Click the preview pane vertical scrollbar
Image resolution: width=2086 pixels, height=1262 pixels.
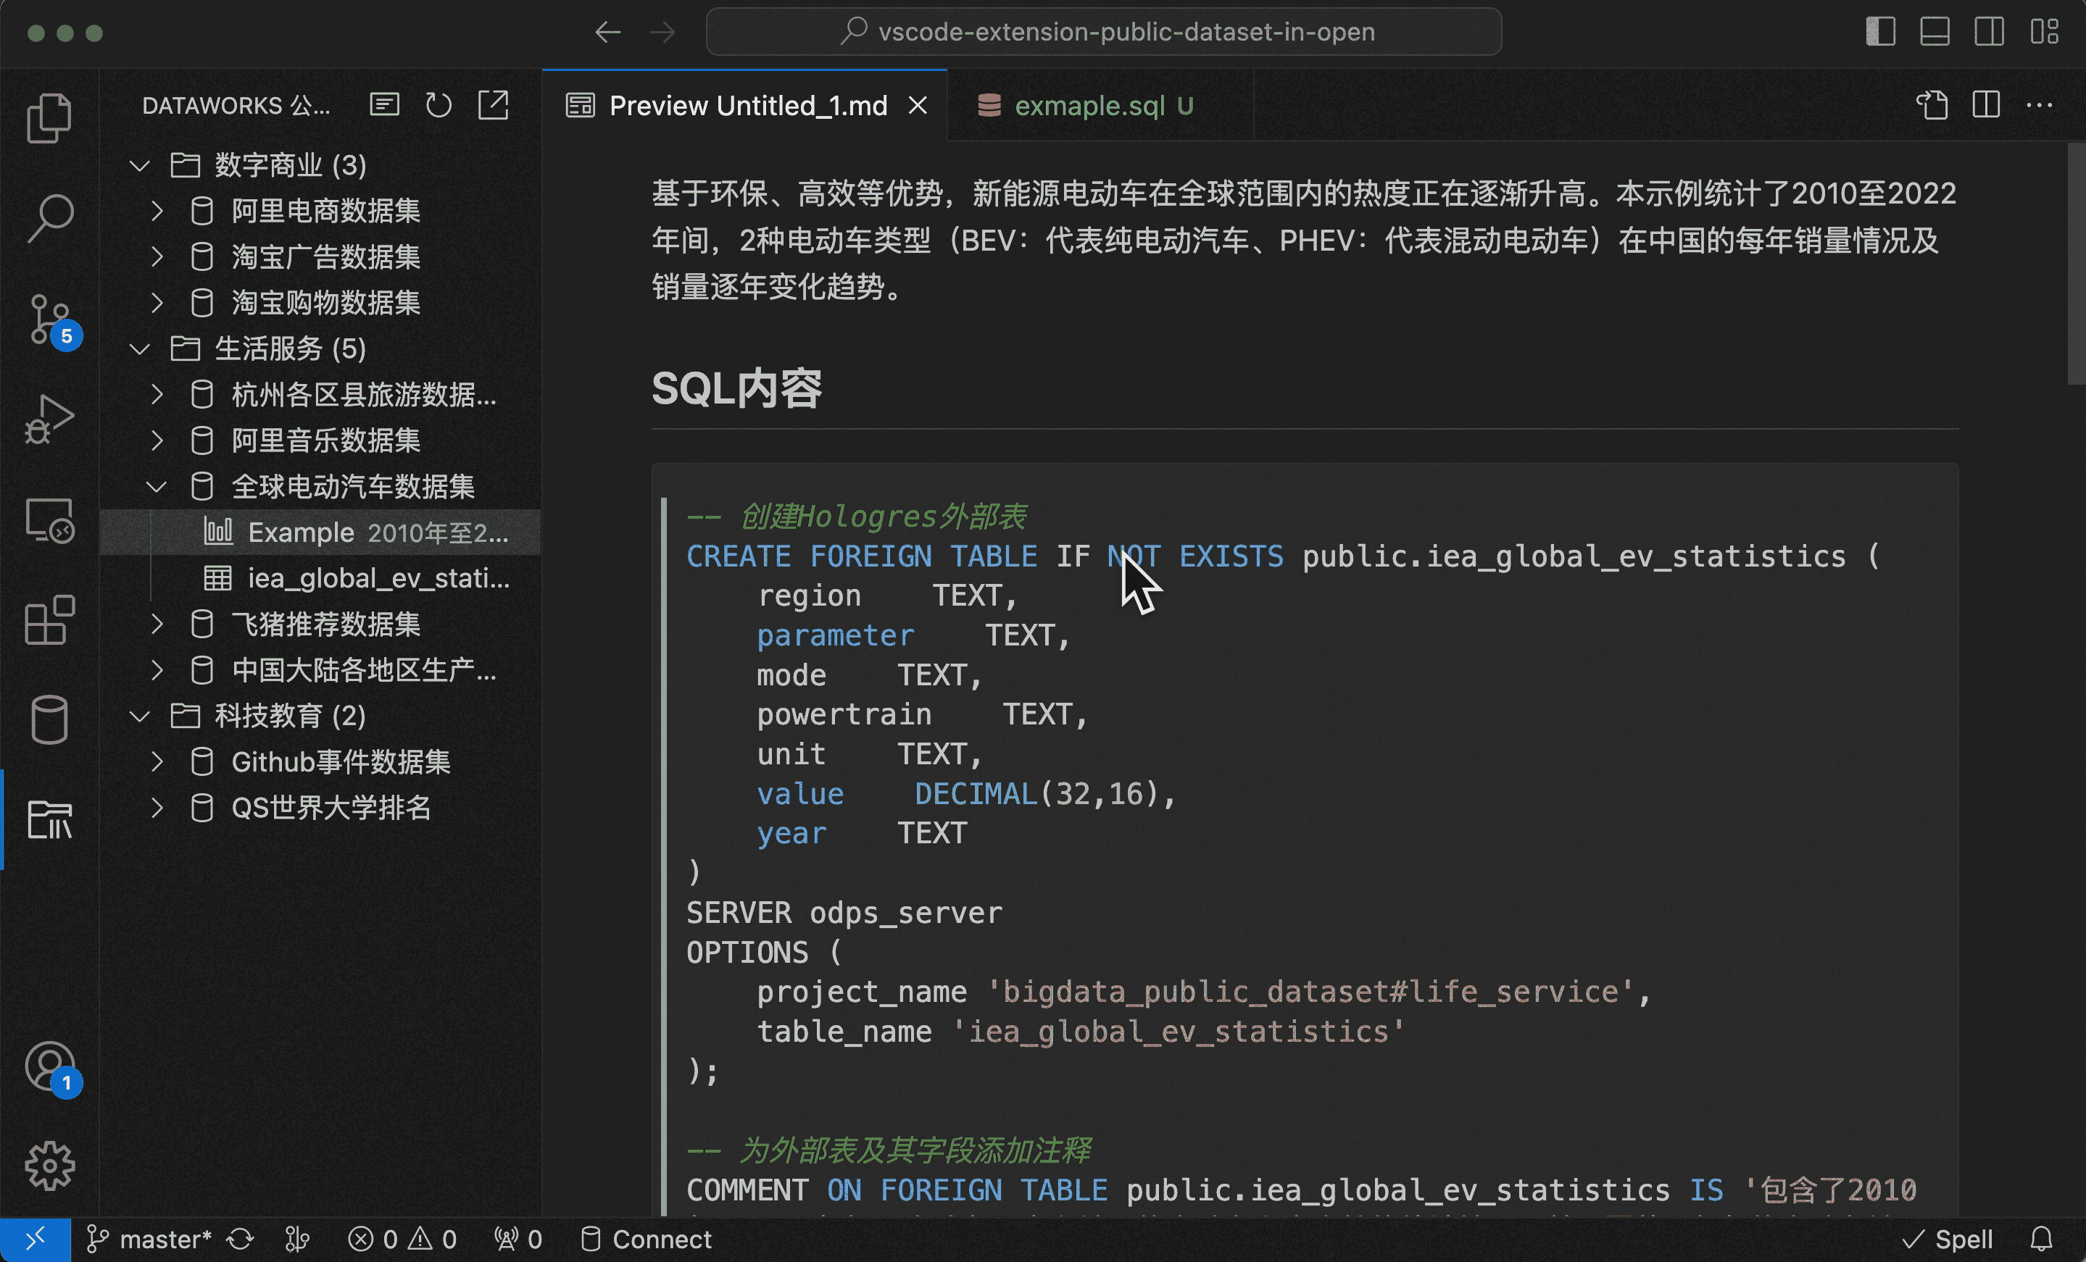[x=2075, y=262]
